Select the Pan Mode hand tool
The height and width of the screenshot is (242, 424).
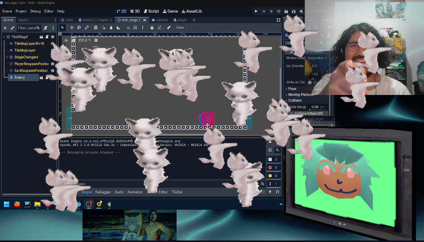point(111,28)
